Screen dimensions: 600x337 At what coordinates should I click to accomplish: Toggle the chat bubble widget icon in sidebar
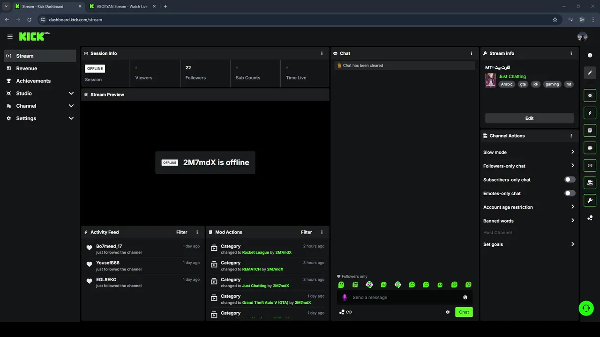coord(590,148)
